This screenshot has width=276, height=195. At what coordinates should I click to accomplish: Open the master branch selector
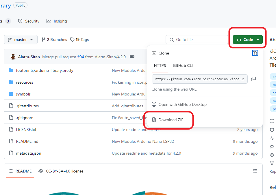21,40
